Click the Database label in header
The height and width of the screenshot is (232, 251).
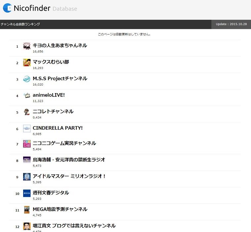point(65,9)
